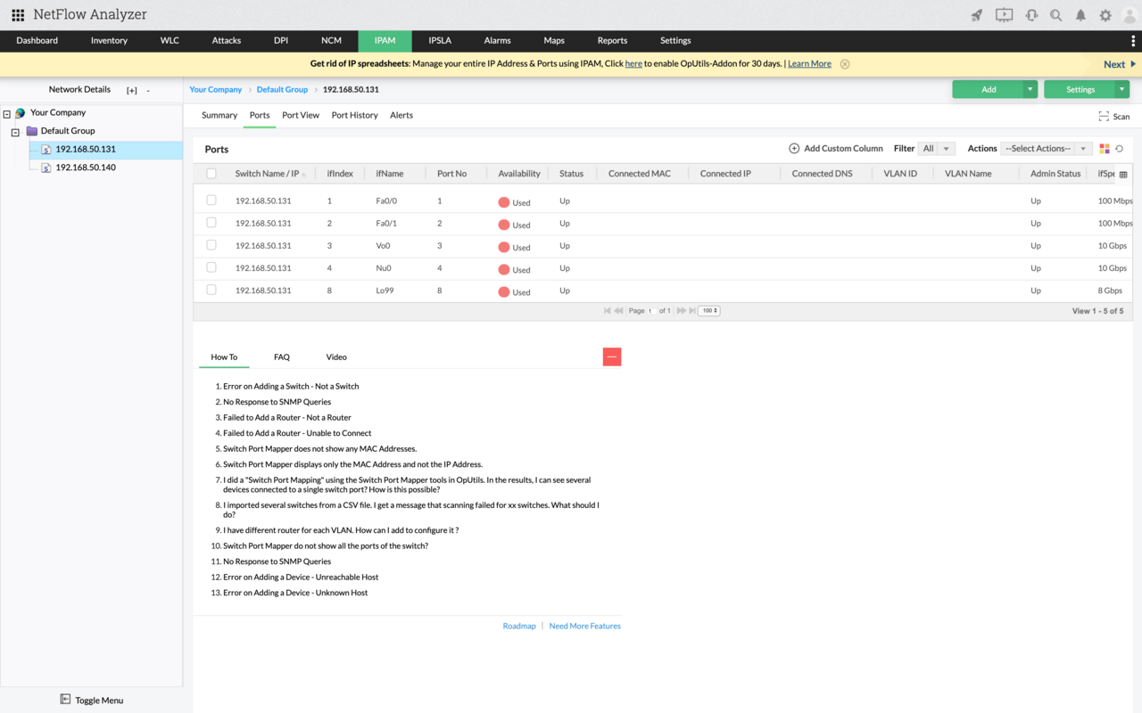Screen dimensions: 1142x713
Task: Refresh the Ports table with reload icon
Action: pos(1120,149)
